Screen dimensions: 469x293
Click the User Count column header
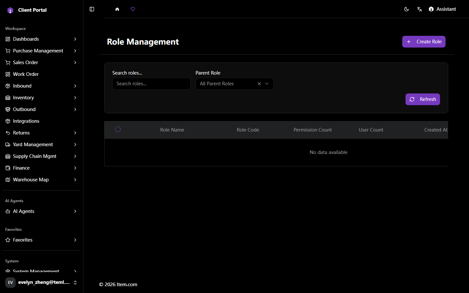tap(371, 130)
